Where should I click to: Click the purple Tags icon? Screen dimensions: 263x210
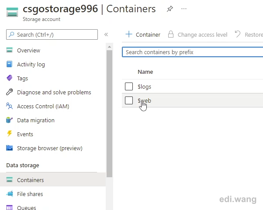10,78
